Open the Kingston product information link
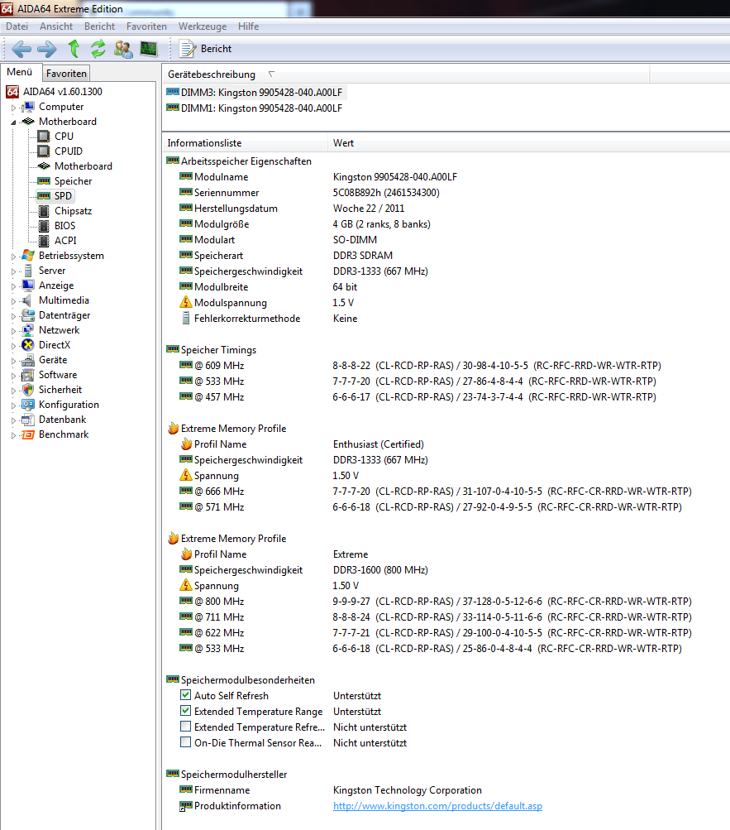730x830 pixels. 437,806
